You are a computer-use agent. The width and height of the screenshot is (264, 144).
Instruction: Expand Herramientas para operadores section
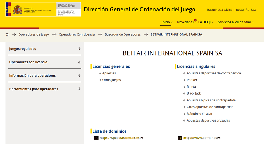pos(45,89)
